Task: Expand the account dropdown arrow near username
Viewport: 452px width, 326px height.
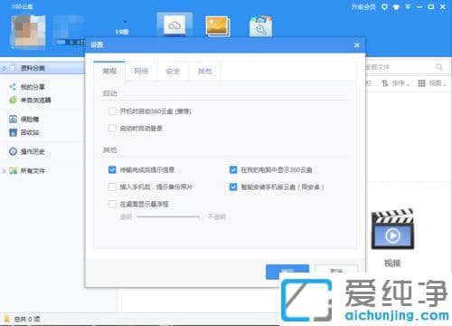Action: 126,21
